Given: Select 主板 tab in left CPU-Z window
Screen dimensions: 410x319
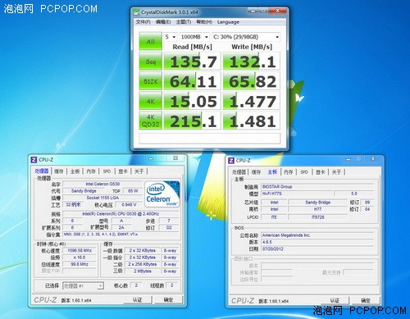Looking at the screenshot, I should pos(75,171).
